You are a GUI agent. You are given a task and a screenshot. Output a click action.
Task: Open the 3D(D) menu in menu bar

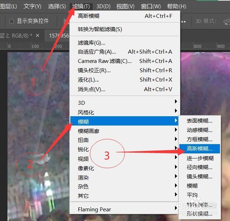[104, 6]
